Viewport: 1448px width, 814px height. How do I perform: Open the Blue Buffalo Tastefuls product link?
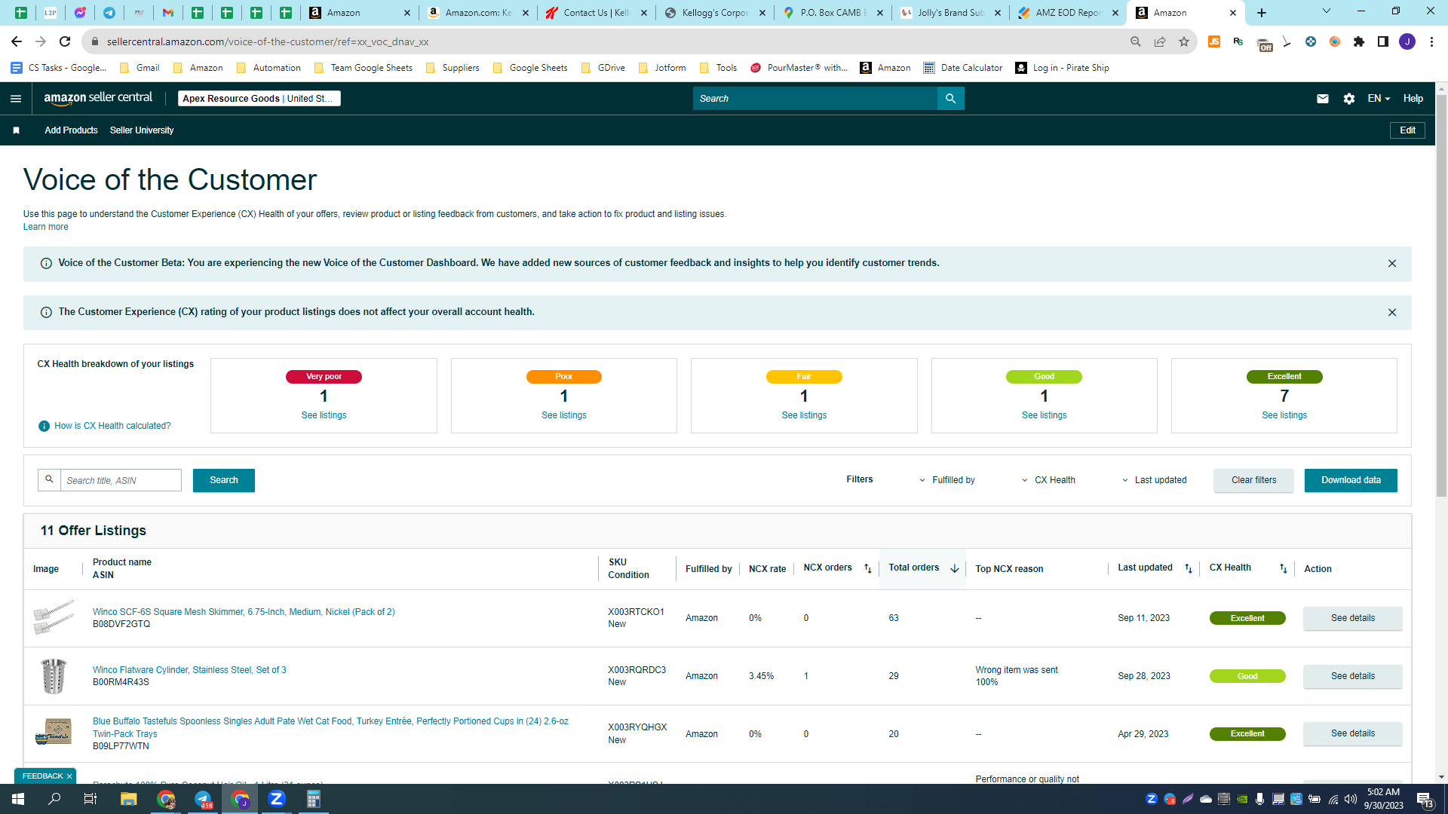click(x=330, y=728)
